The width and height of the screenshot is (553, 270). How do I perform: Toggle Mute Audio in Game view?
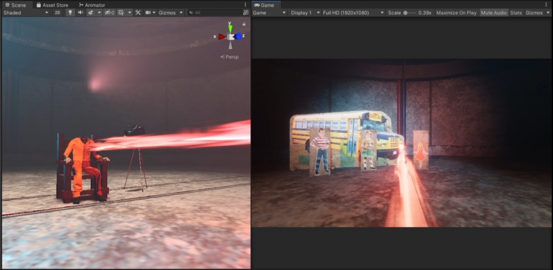[x=493, y=13]
